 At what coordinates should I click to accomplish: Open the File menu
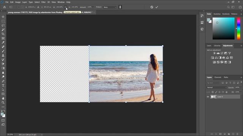point(7,2)
